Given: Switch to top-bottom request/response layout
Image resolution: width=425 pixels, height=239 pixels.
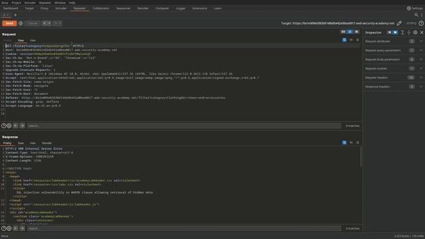Looking at the screenshot, I should click(x=350, y=32).
